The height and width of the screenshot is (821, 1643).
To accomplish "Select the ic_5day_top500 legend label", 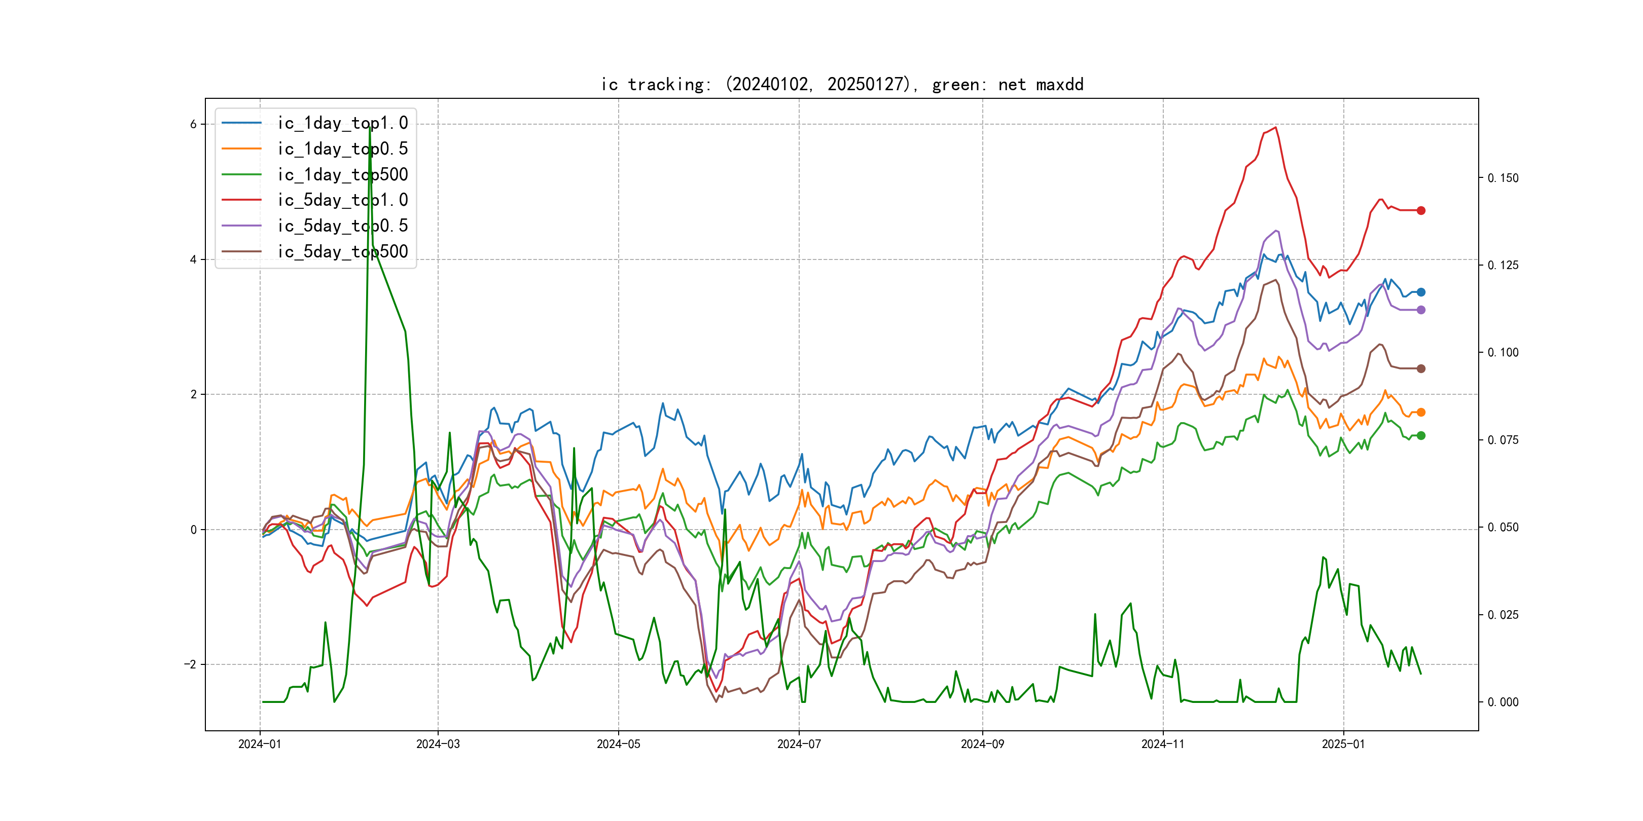I will point(342,252).
